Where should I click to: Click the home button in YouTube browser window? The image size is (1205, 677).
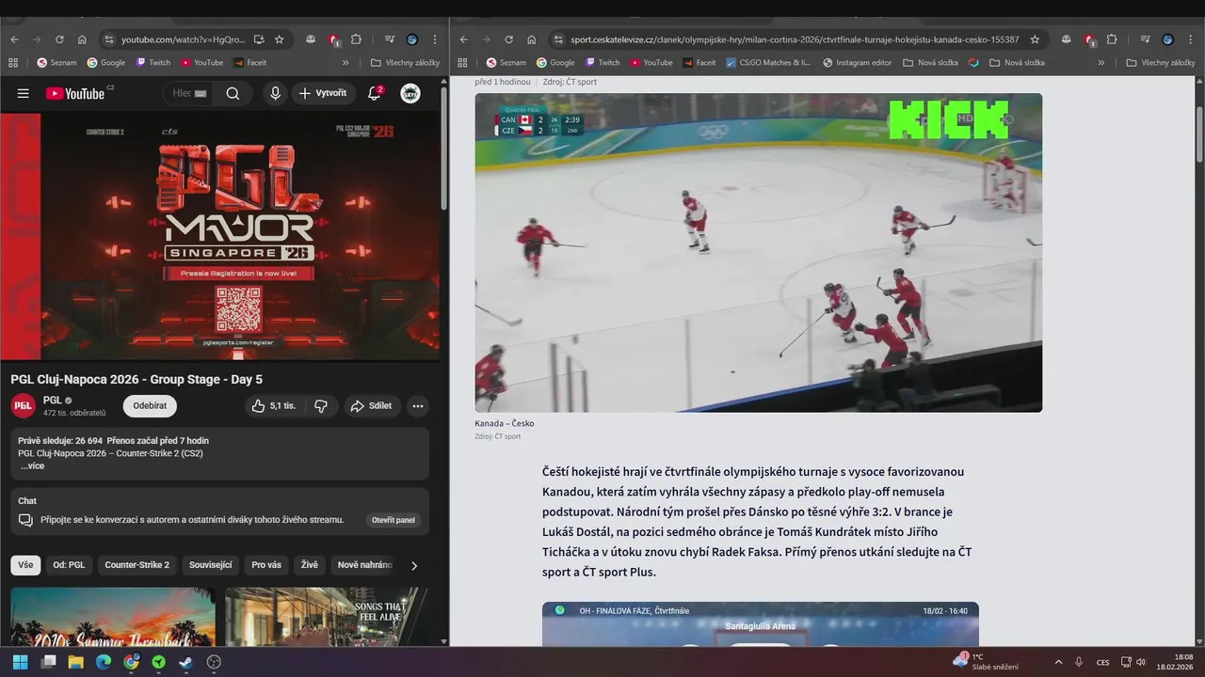coord(82,39)
